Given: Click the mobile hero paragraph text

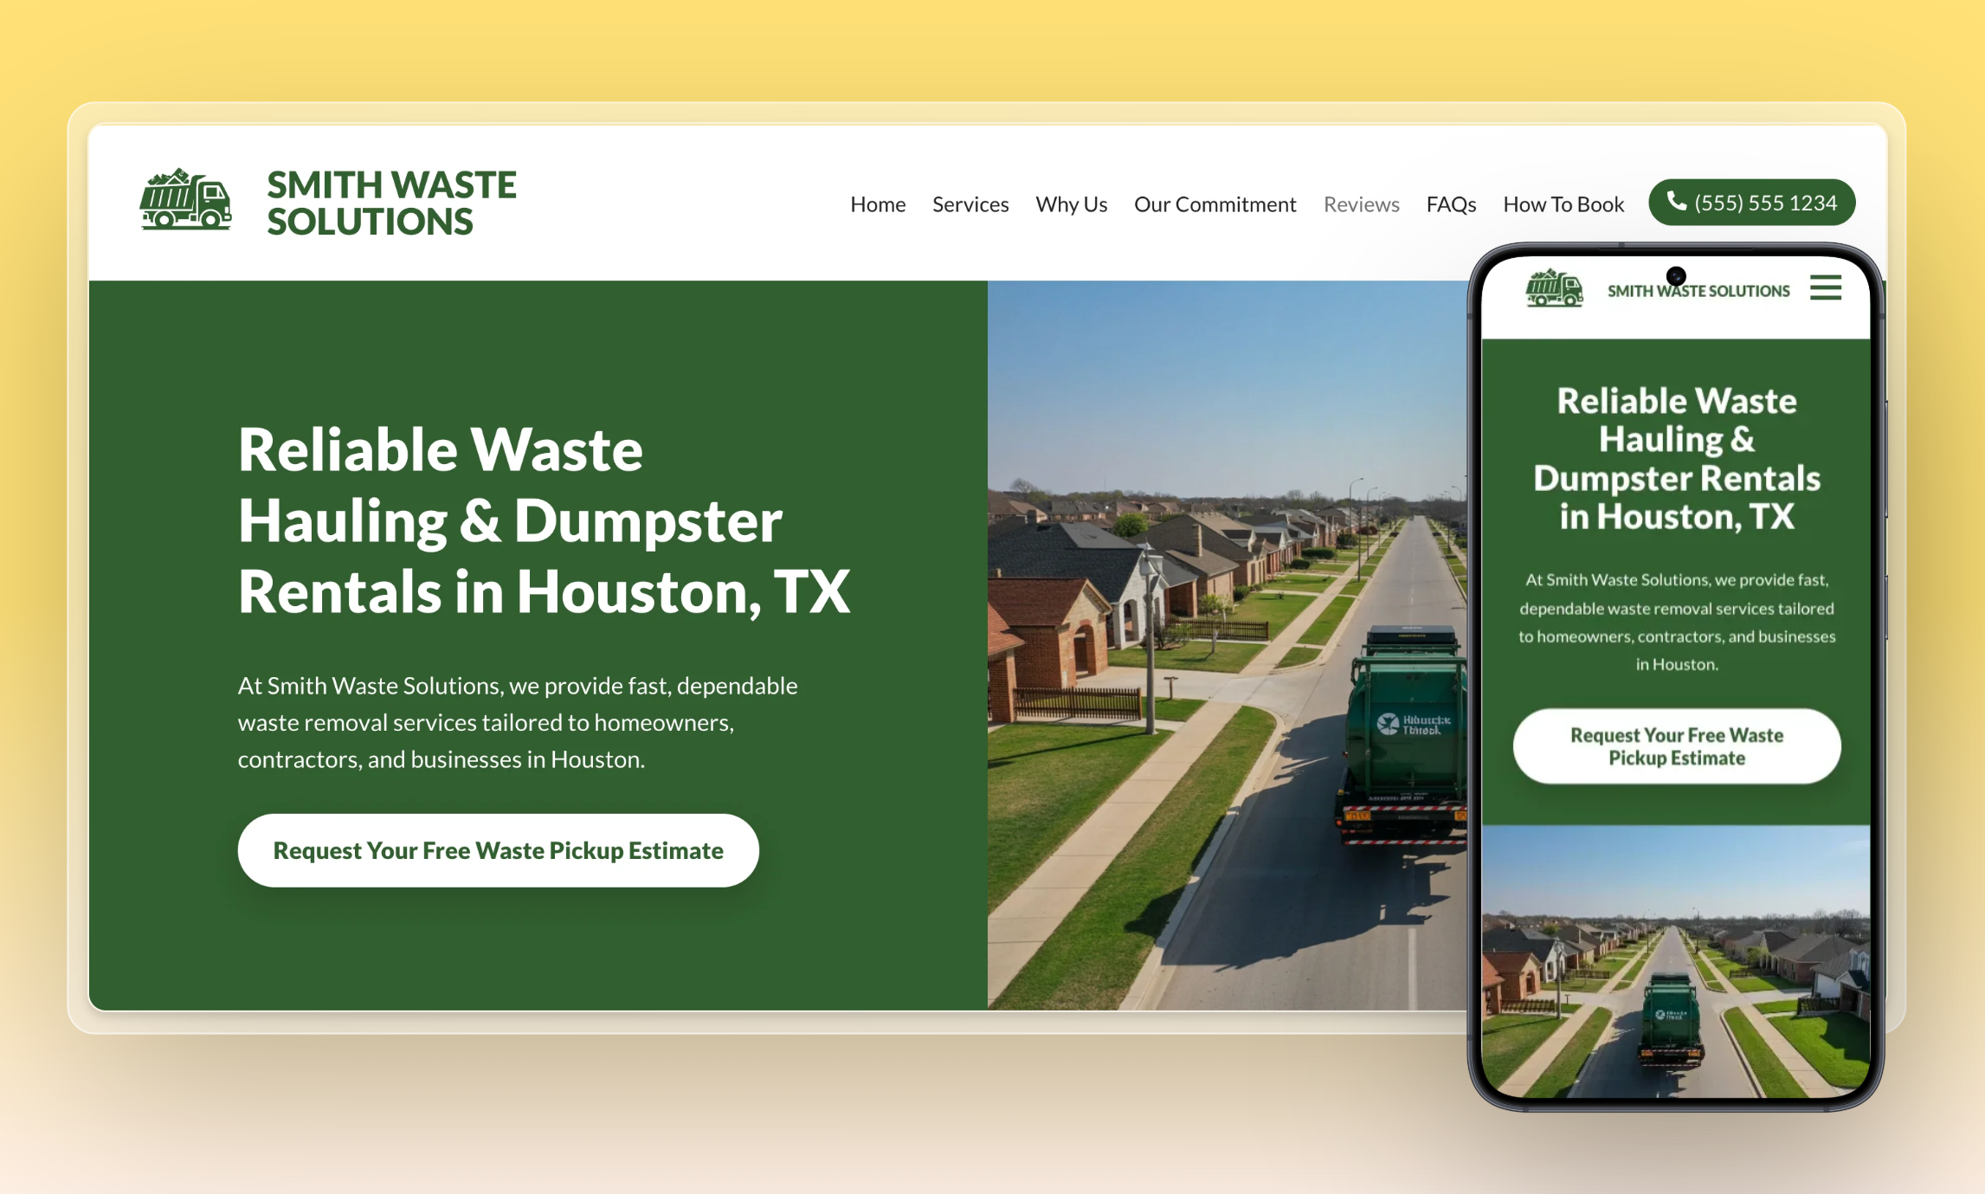Looking at the screenshot, I should click(1676, 622).
